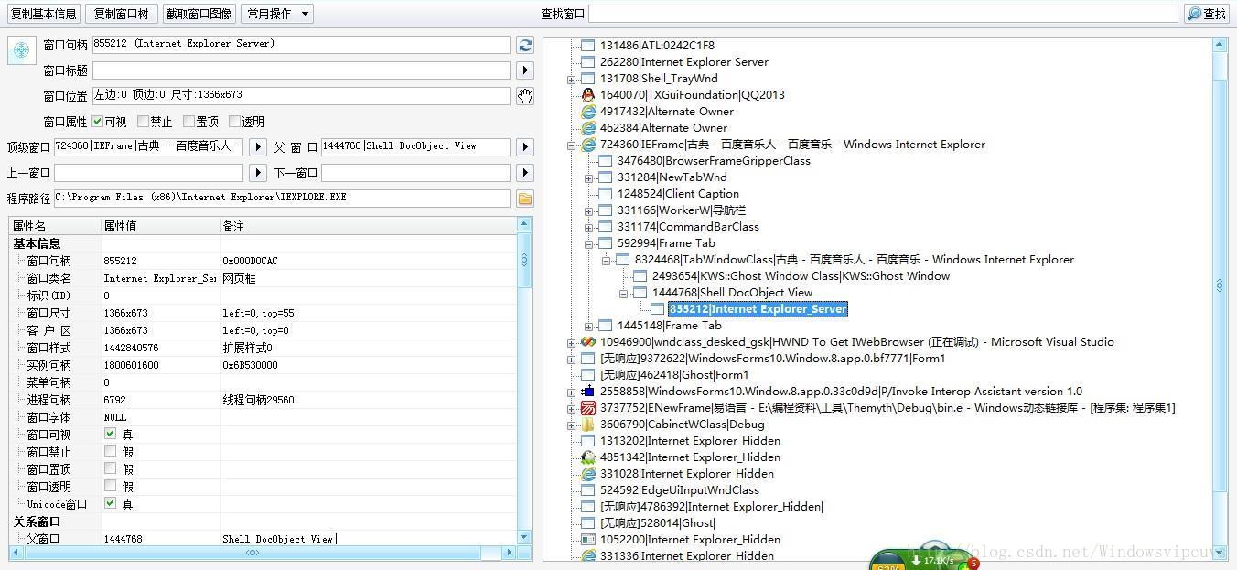Viewport: 1237px width, 570px height.
Task: Click window icon of 1052200 Internet Explorer_Hidden
Action: tap(588, 540)
